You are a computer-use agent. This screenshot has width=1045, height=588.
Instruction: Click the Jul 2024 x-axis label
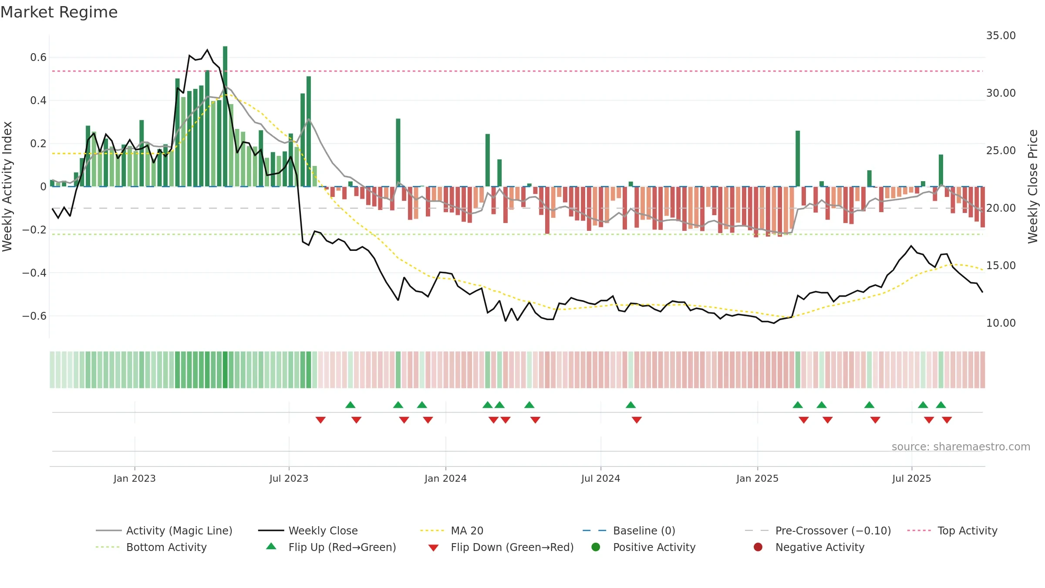click(600, 478)
